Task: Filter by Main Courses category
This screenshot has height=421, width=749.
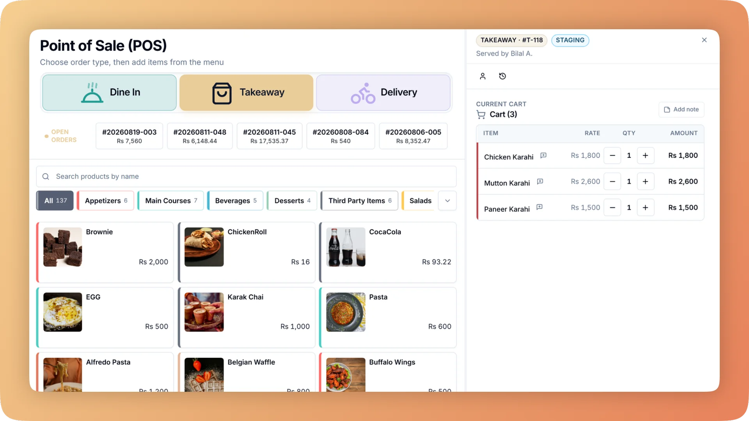Action: (171, 201)
